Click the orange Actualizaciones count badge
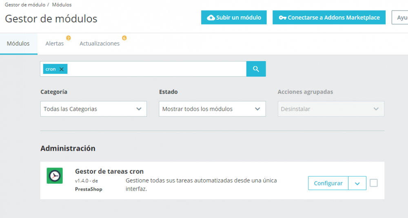This screenshot has width=408, height=218. click(x=124, y=38)
